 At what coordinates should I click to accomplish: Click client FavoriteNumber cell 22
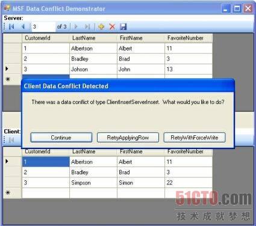pos(189,183)
